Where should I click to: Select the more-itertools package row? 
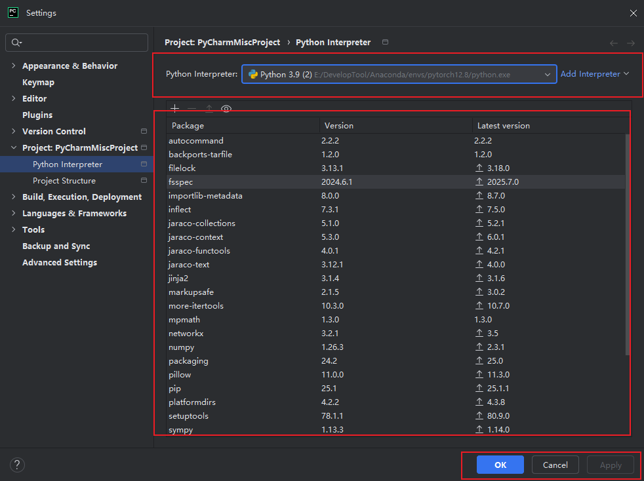[396, 306]
